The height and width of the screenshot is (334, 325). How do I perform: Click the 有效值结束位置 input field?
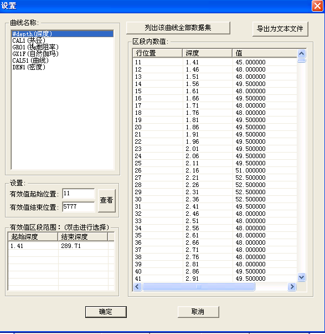(79, 206)
